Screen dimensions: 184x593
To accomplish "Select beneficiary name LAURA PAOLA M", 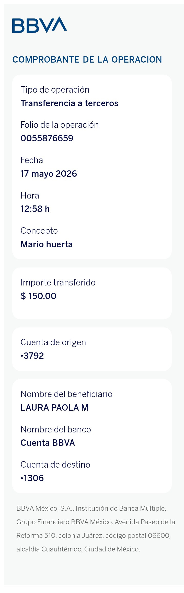I will point(55,408).
